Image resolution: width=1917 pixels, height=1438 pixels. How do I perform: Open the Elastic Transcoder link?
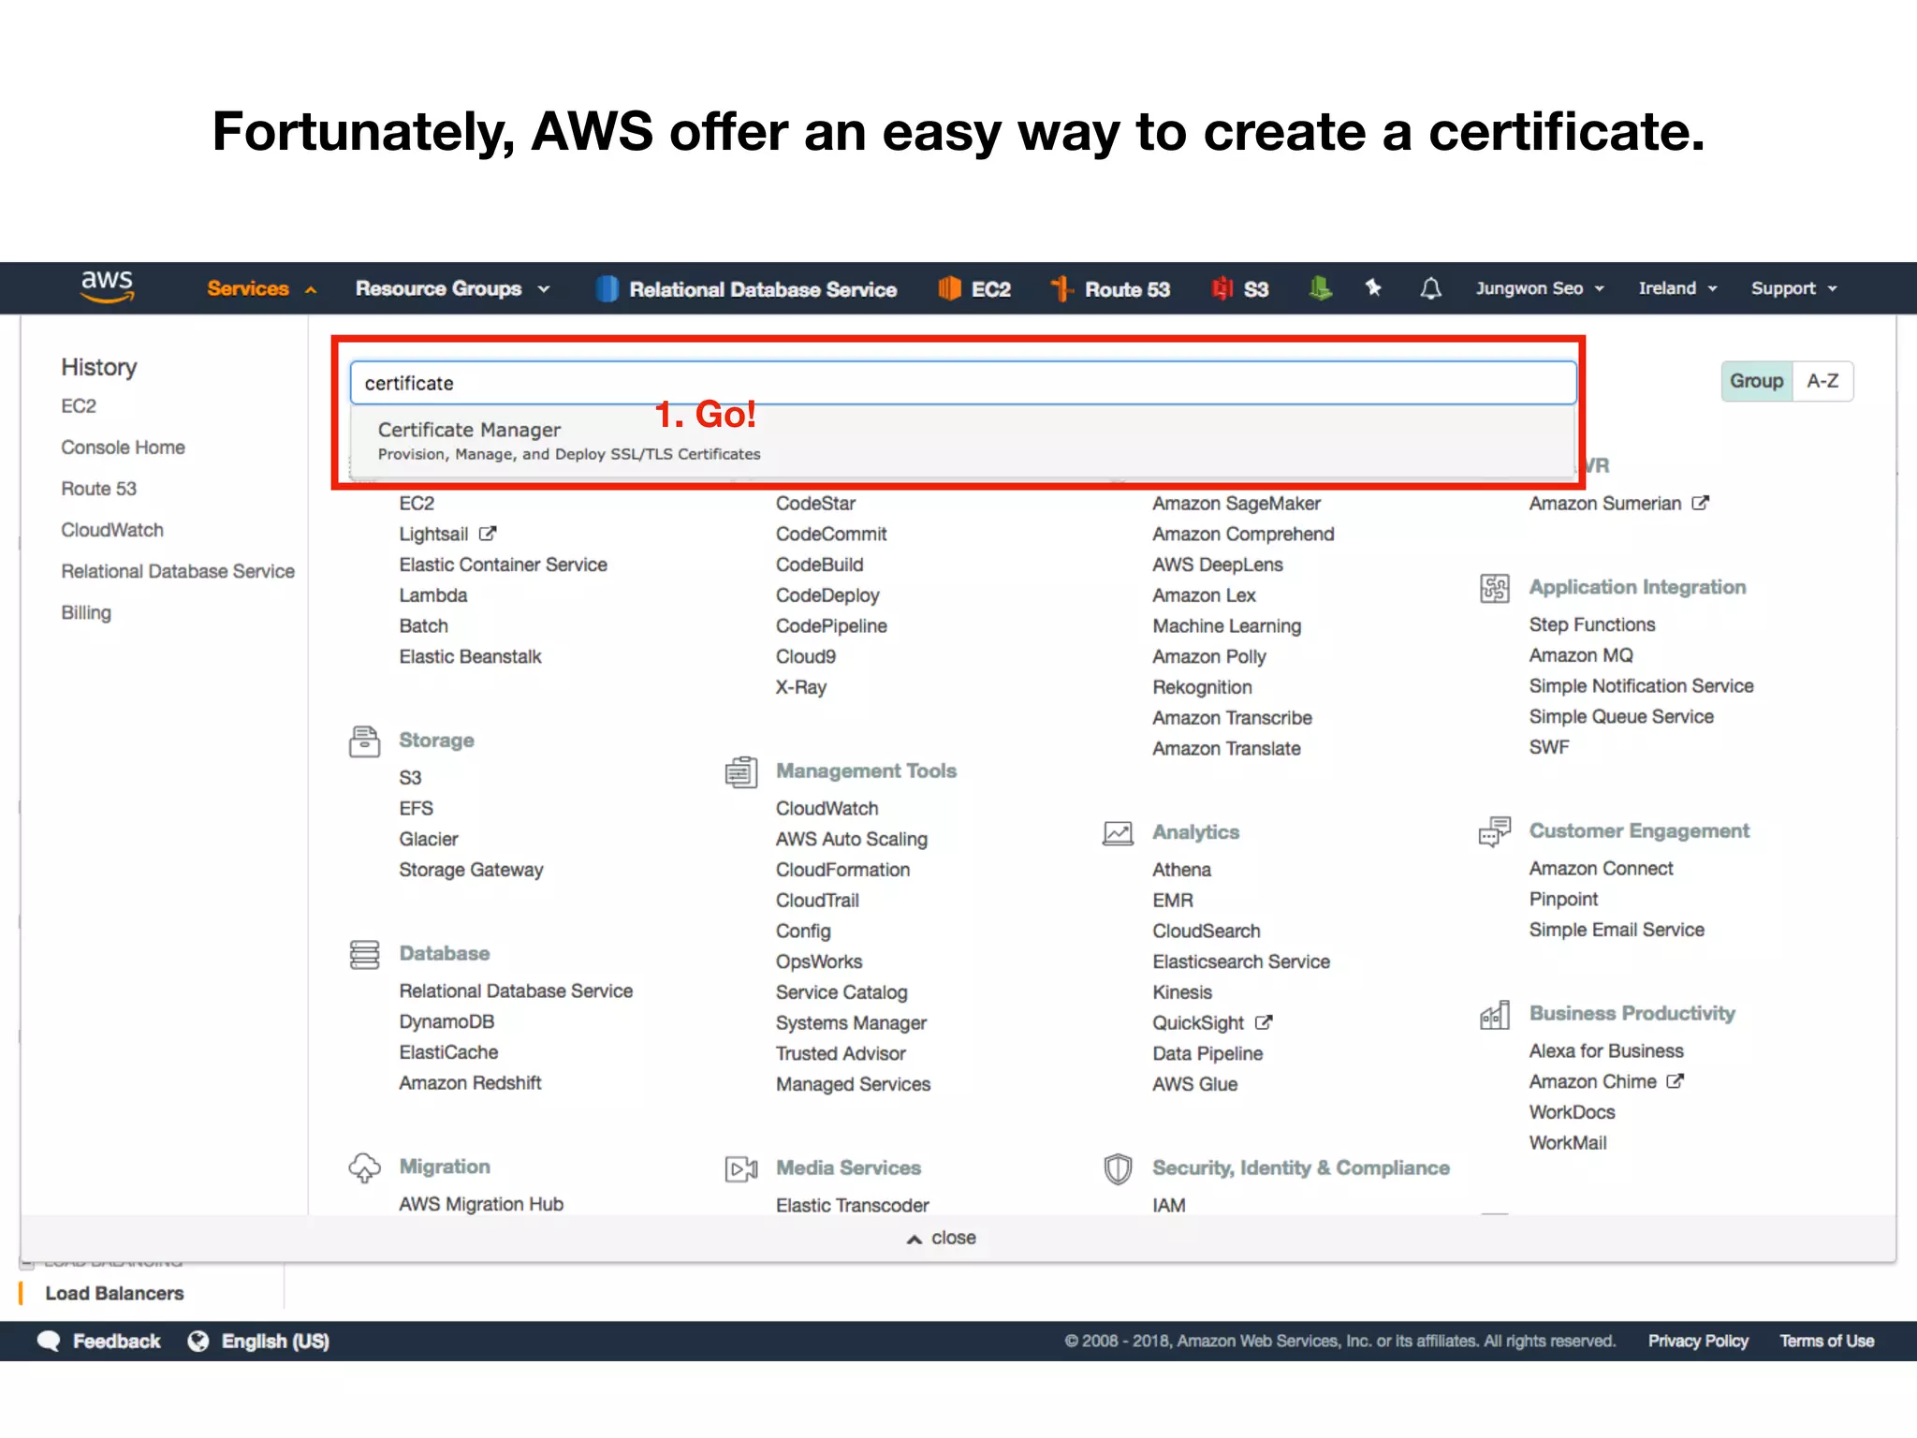(x=852, y=1205)
